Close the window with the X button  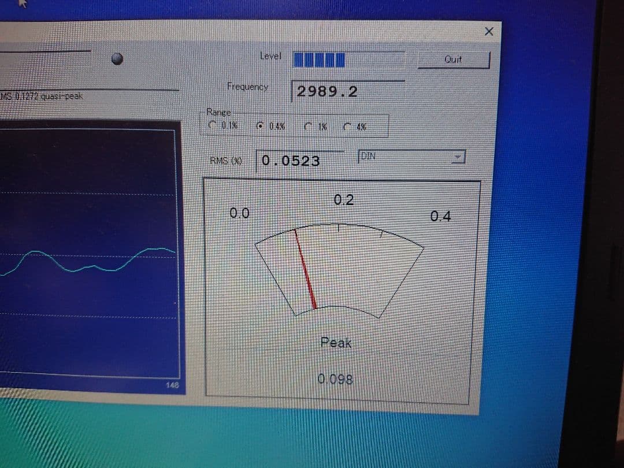[488, 32]
